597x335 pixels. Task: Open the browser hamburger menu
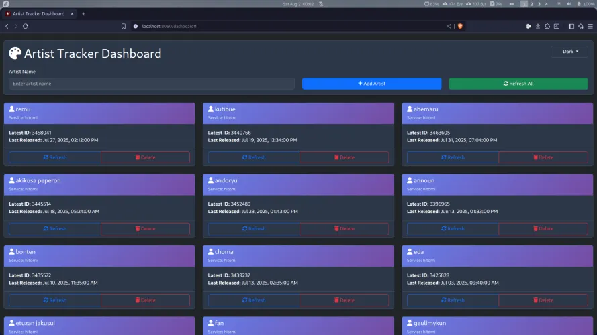[x=590, y=26]
